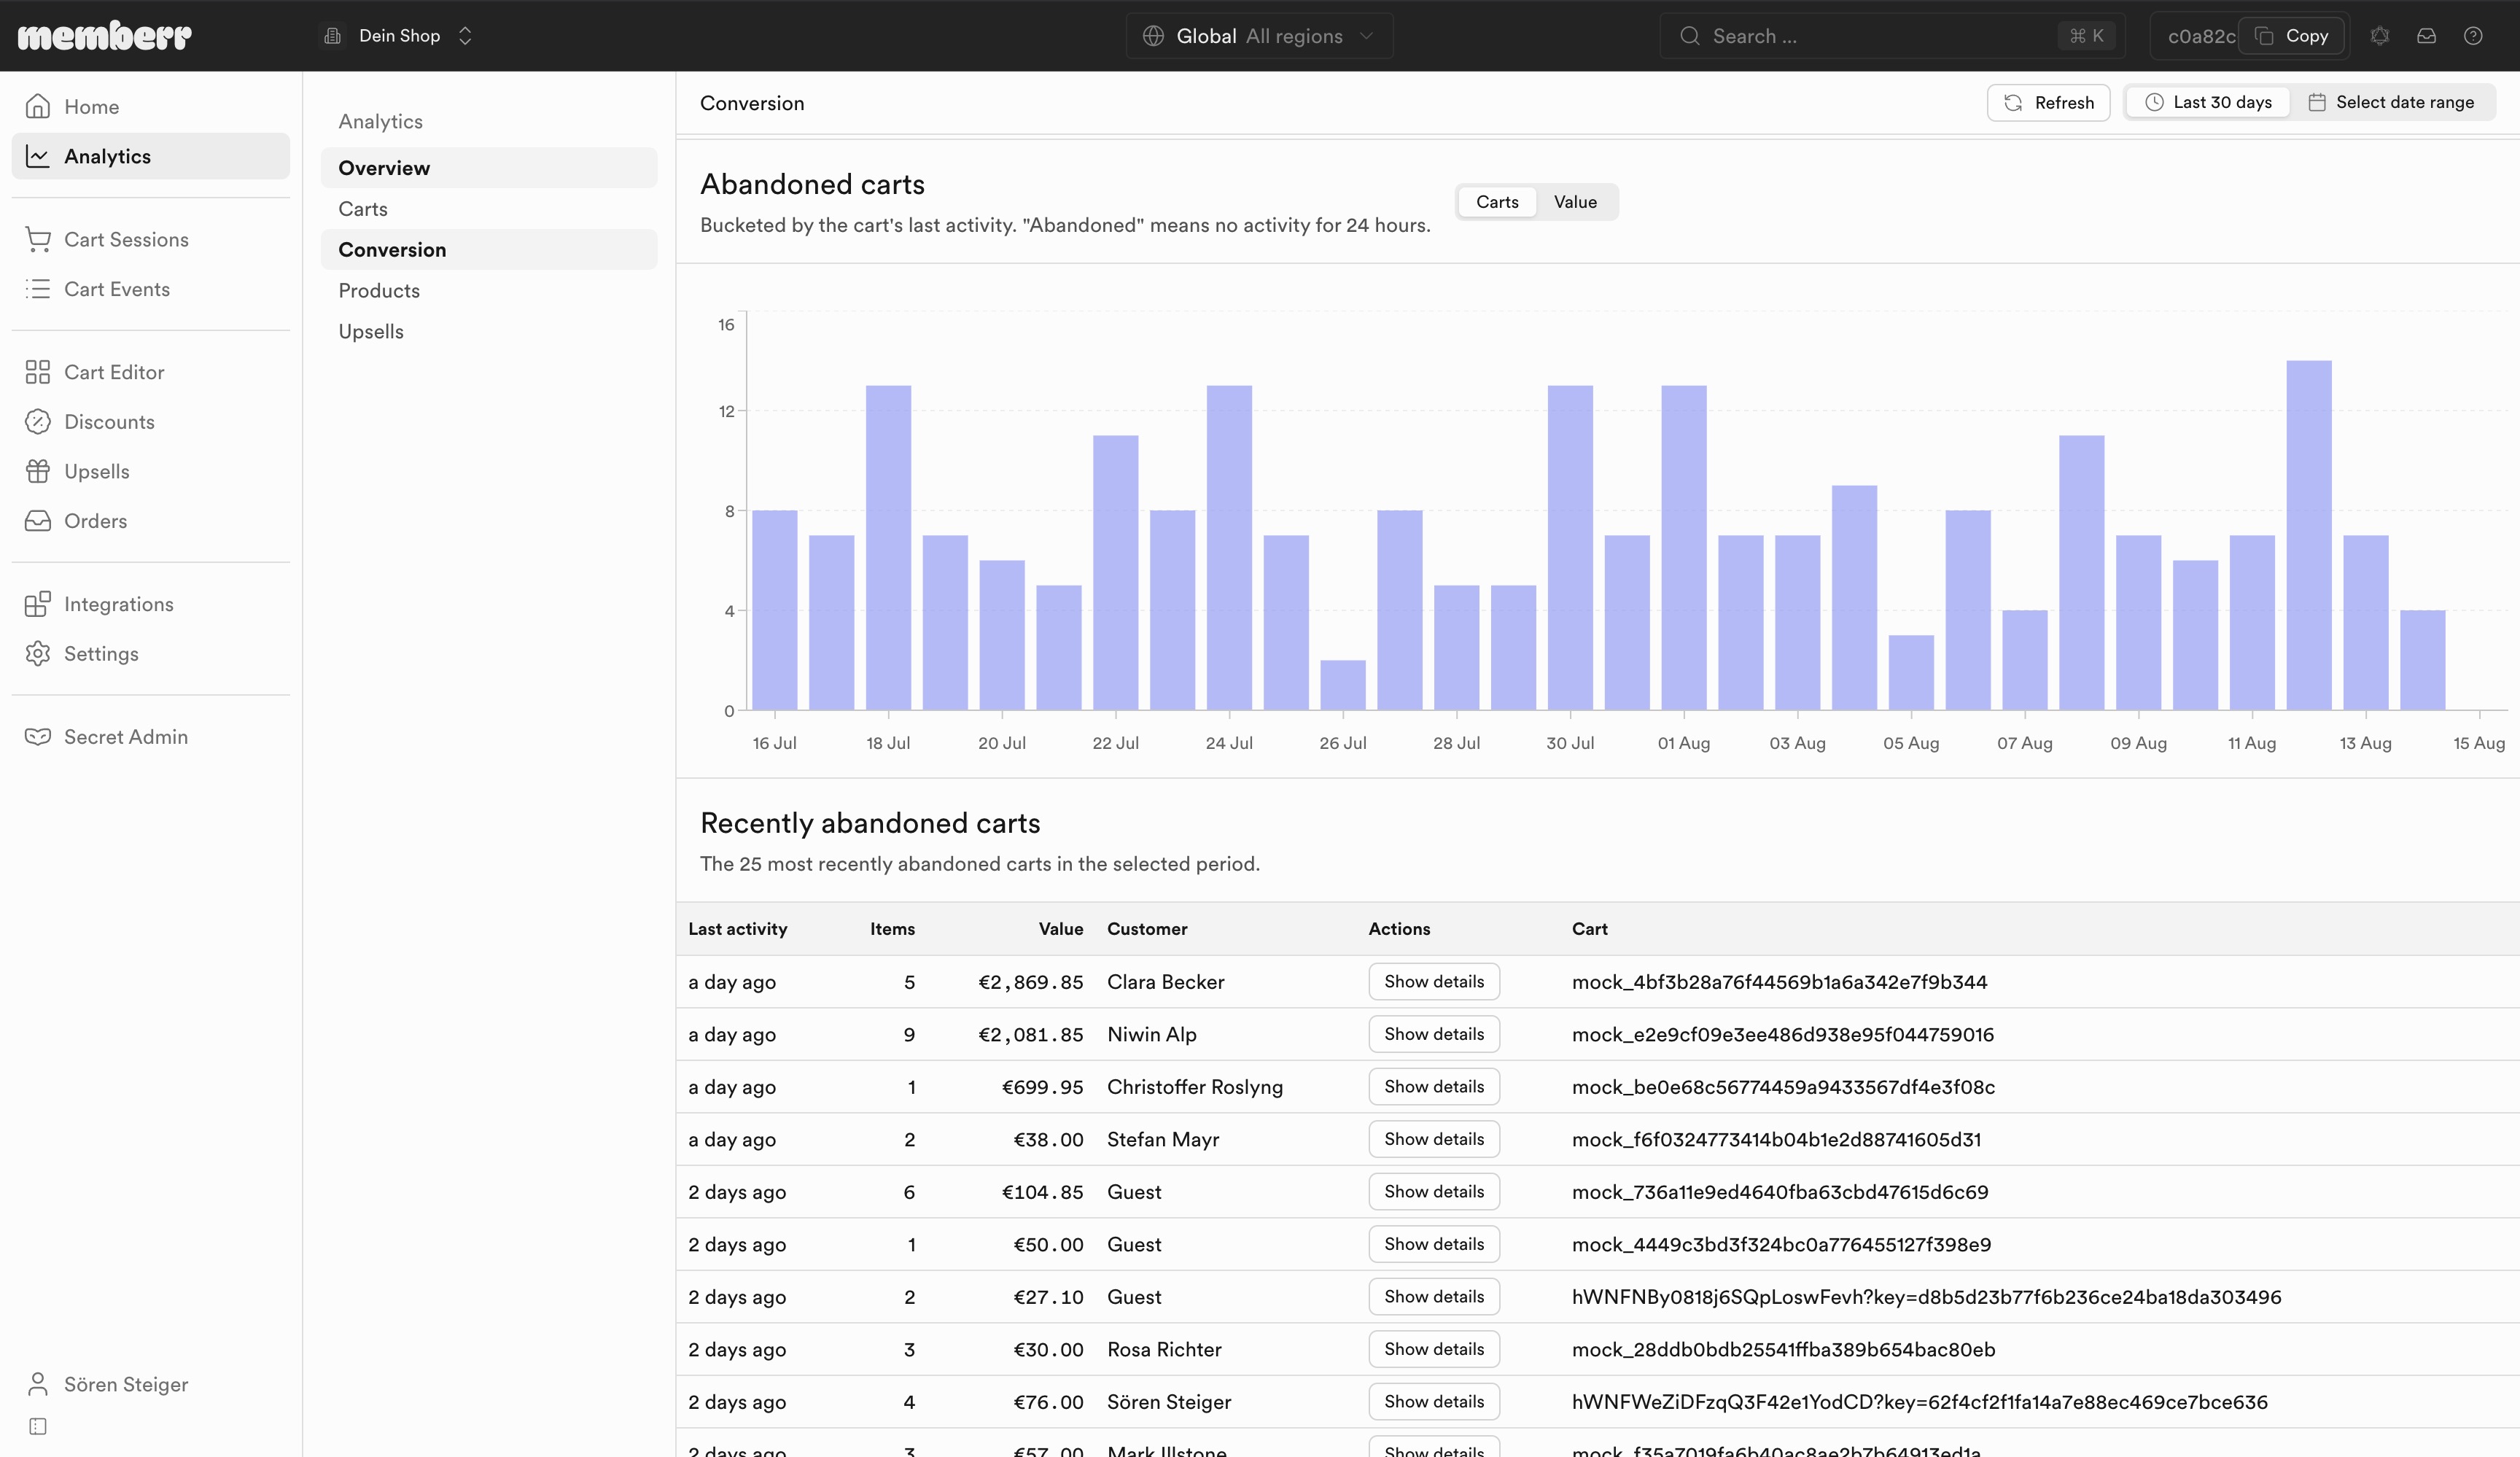Open the Upsells analytics submenu item
This screenshot has height=1457, width=2520.
point(371,331)
